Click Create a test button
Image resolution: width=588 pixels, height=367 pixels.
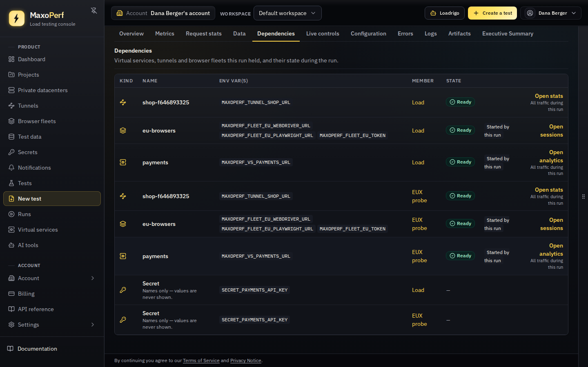[492, 13]
